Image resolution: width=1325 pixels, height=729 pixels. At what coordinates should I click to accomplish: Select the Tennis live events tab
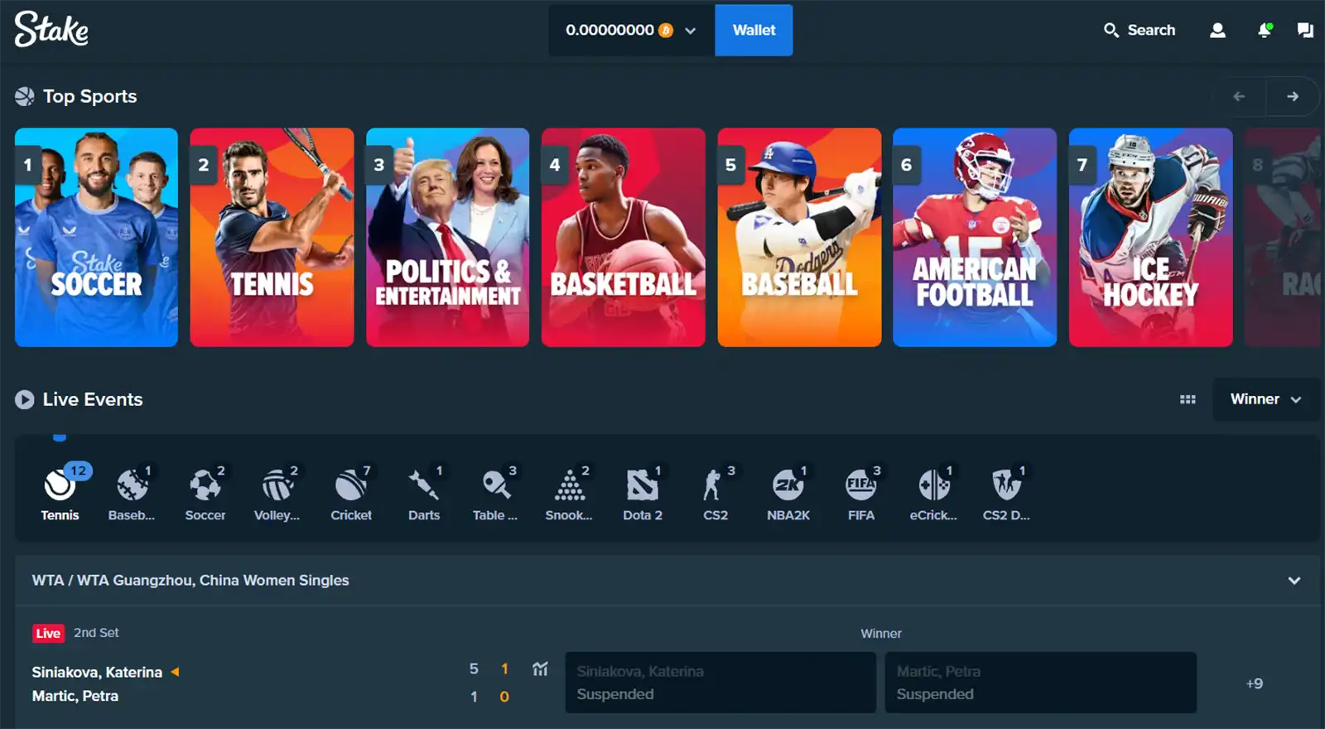click(x=60, y=493)
